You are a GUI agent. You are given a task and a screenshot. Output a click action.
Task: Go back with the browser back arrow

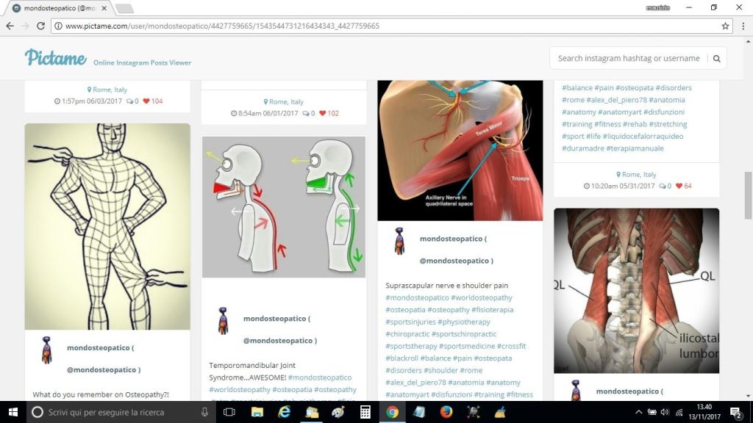[10, 26]
